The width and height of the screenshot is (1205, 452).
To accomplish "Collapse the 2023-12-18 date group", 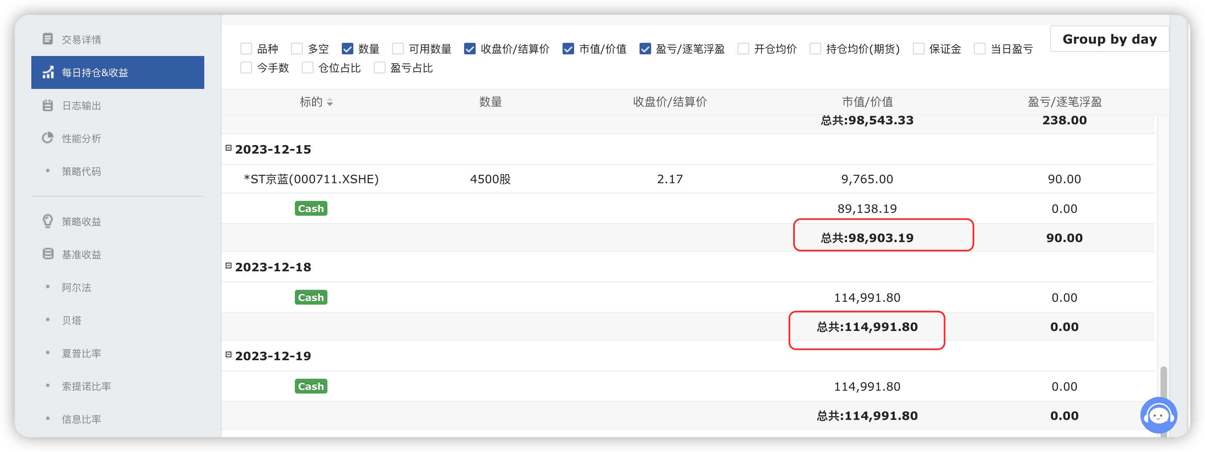I will (x=228, y=266).
